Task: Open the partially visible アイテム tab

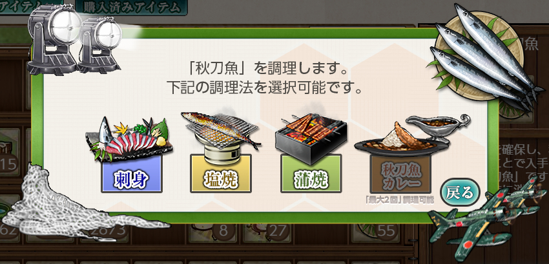Action: (32, 6)
